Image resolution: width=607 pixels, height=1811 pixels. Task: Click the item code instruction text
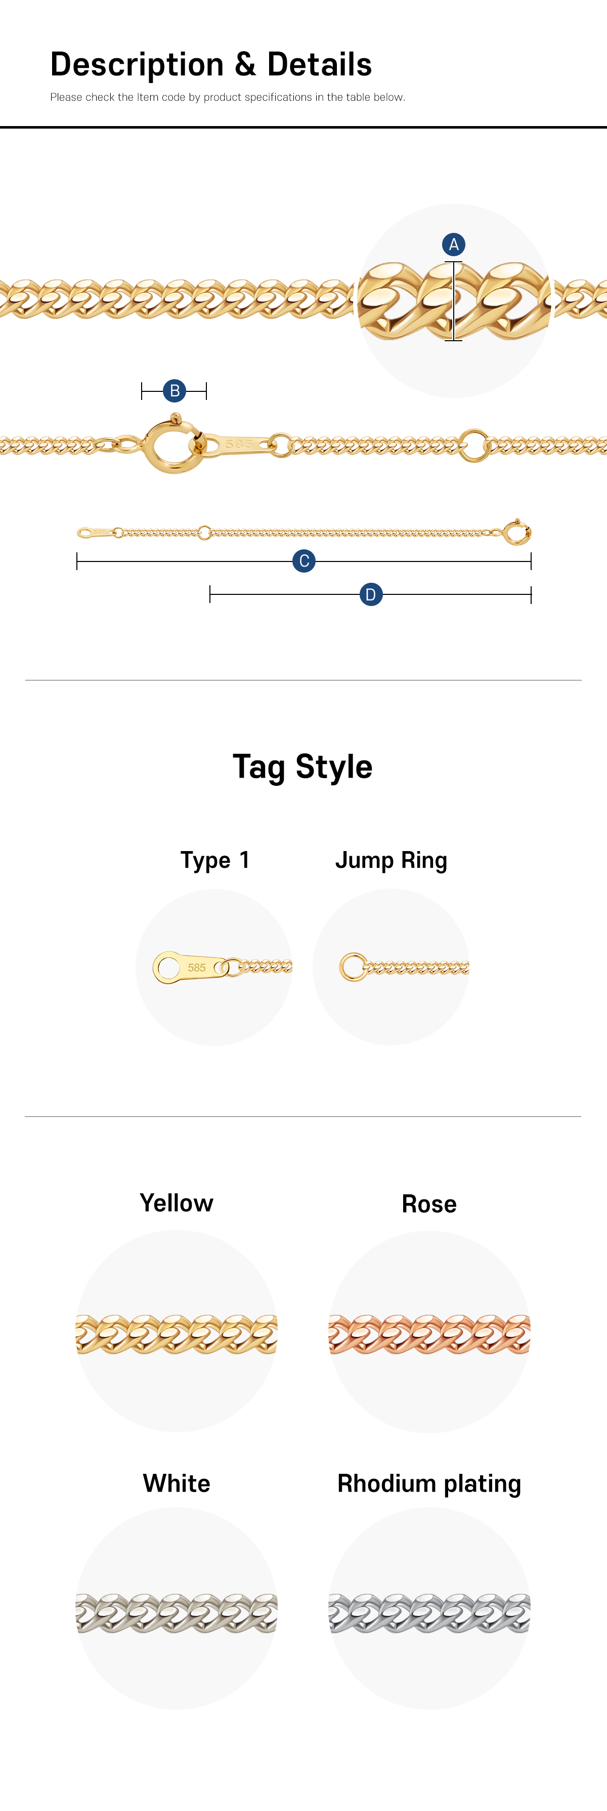point(228,97)
